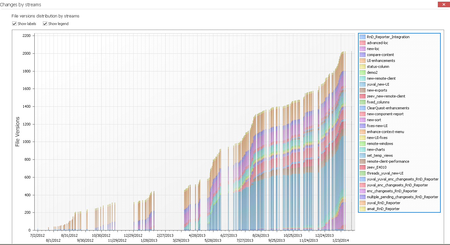
Task: Select new-remote-client legend item
Action: coord(381,78)
